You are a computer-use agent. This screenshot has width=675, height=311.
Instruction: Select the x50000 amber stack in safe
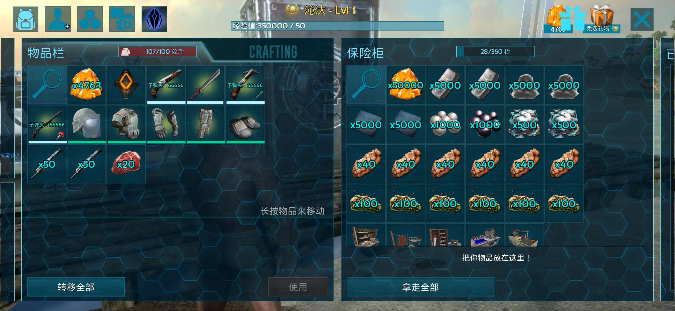click(406, 85)
